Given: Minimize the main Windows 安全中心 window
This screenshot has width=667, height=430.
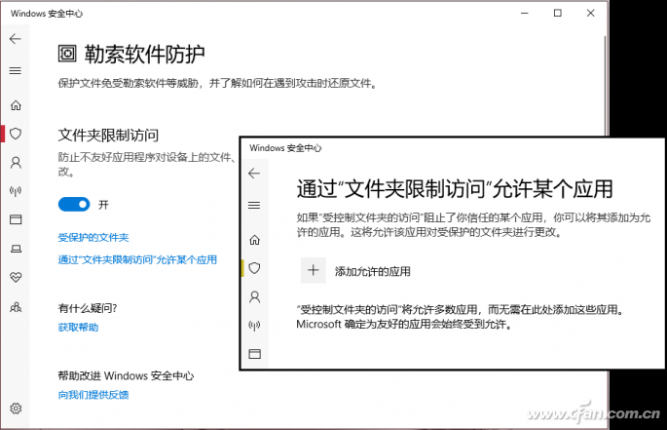Looking at the screenshot, I should (525, 14).
